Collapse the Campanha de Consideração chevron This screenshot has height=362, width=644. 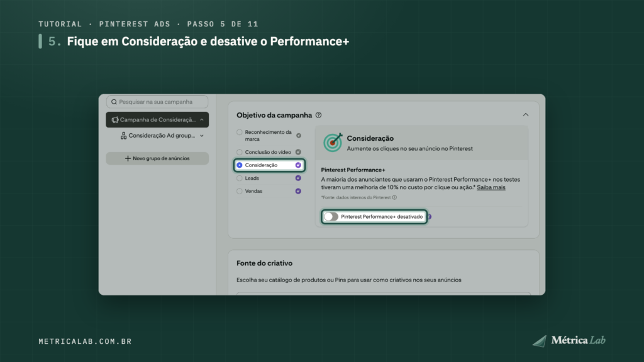click(202, 120)
